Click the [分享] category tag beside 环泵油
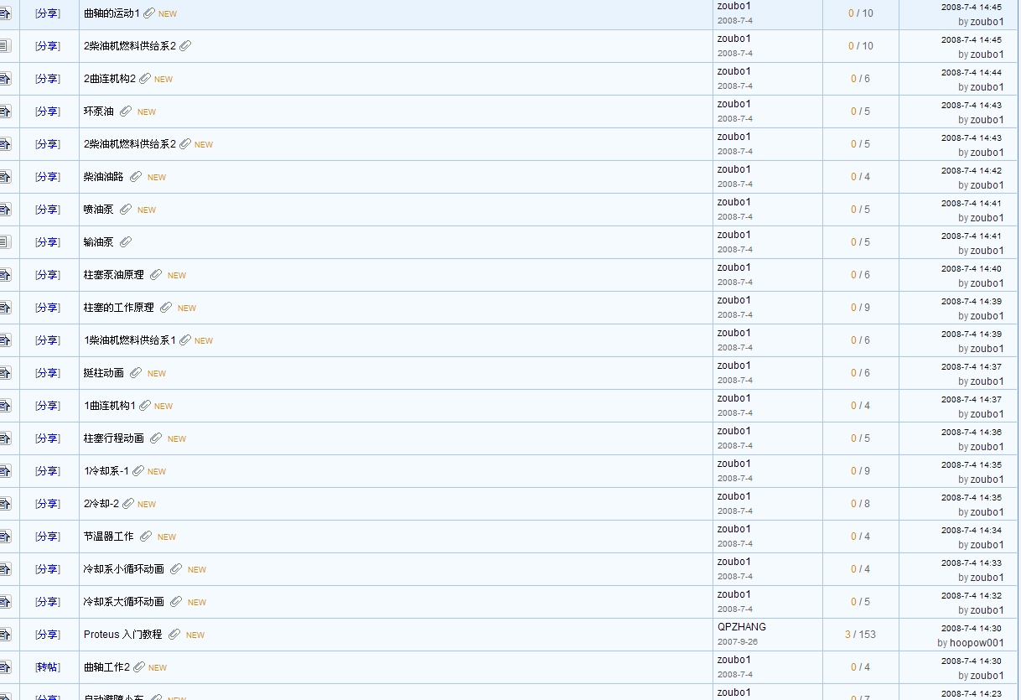This screenshot has height=700, width=1021. (48, 111)
